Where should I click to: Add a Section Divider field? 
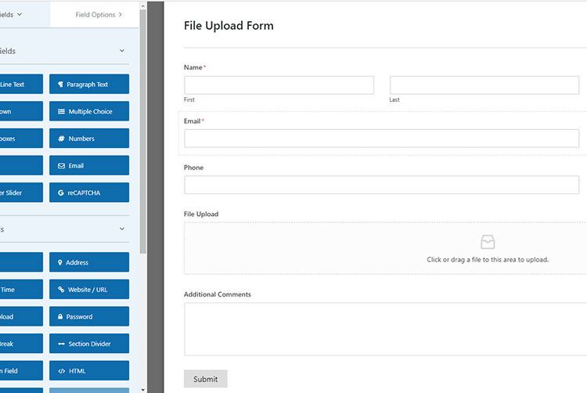(89, 344)
